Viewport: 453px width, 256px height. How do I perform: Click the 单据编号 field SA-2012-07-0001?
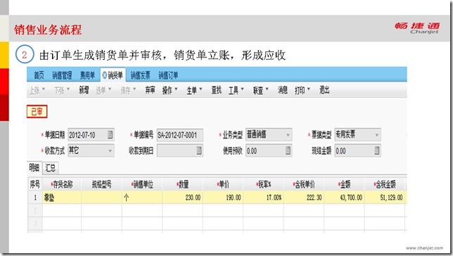[179, 135]
